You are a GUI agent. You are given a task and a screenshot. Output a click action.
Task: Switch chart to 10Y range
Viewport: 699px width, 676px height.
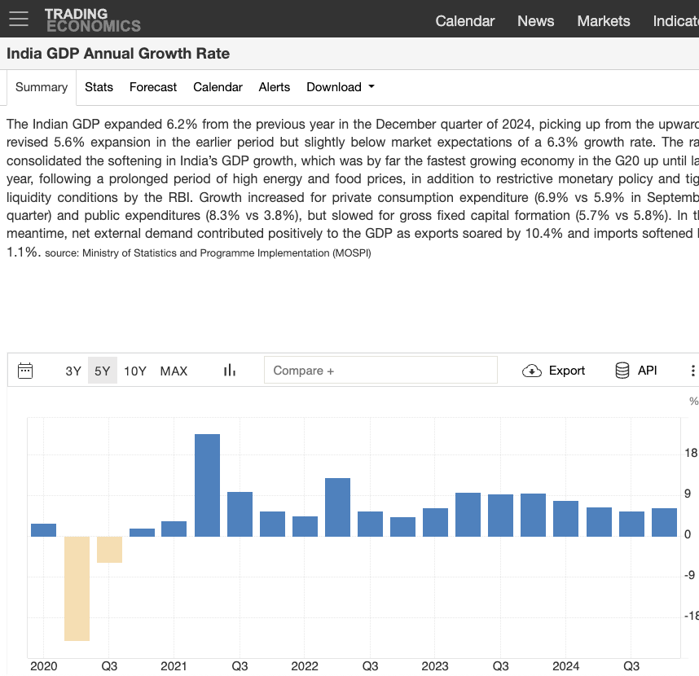pos(135,371)
